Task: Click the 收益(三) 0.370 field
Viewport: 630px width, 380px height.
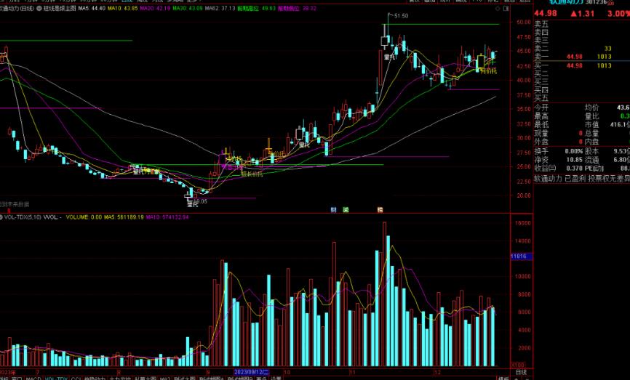Action: click(x=559, y=169)
